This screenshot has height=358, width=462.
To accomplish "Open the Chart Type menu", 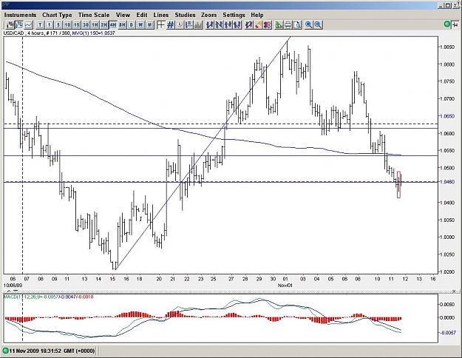I will pyautogui.click(x=57, y=15).
